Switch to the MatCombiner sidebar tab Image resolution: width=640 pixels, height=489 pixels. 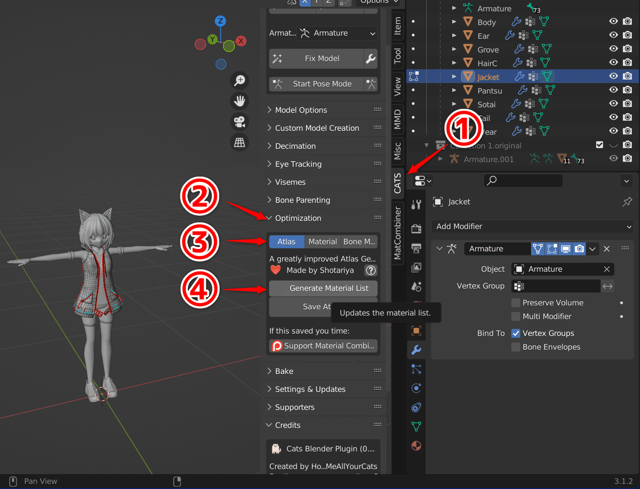coord(397,233)
